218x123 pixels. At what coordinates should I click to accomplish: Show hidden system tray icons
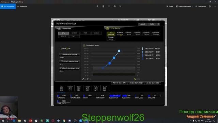pyautogui.click(x=191, y=121)
